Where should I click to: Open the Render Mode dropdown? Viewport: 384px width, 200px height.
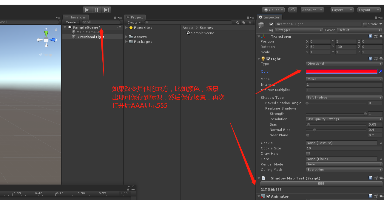pyautogui.click(x=344, y=164)
